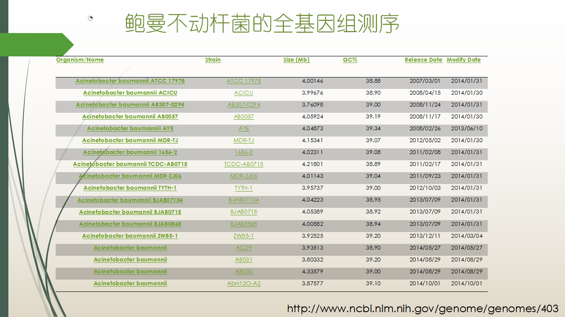Click the MDR-ZJ06 strain link
The image size is (565, 317).
click(x=244, y=176)
